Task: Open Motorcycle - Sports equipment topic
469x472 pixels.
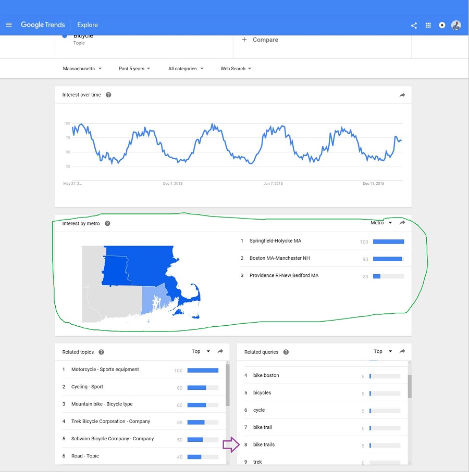Action: point(141,369)
